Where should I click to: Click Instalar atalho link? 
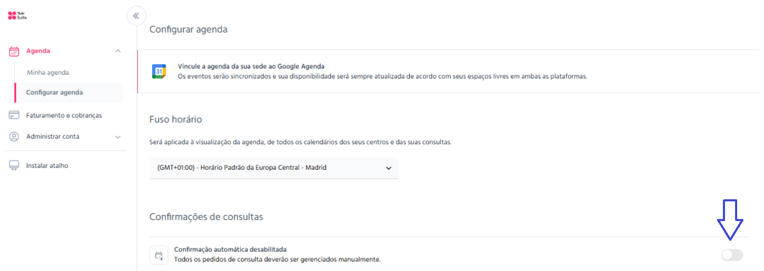(47, 166)
